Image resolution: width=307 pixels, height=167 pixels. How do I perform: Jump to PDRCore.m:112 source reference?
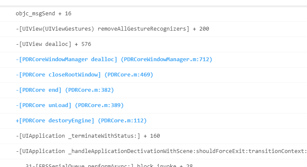122,121
